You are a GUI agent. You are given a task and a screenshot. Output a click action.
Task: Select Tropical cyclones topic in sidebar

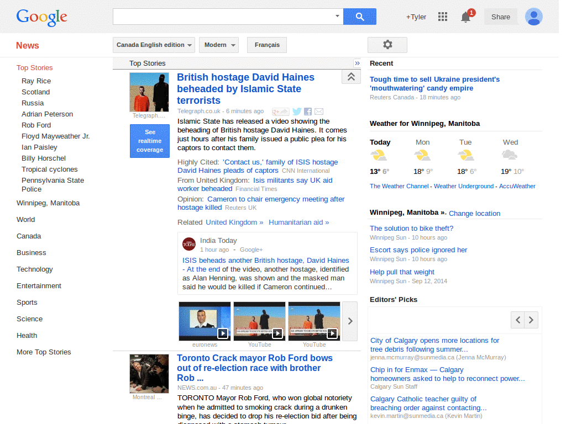pos(49,169)
